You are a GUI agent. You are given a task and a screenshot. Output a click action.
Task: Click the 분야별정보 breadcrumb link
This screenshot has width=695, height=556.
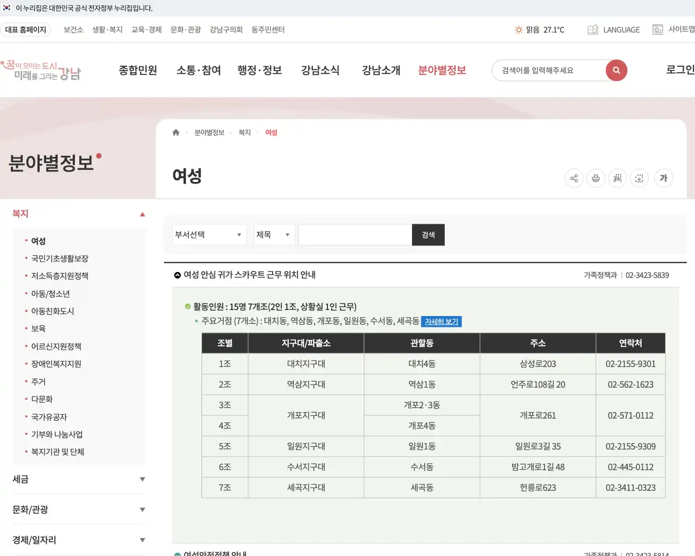click(210, 132)
